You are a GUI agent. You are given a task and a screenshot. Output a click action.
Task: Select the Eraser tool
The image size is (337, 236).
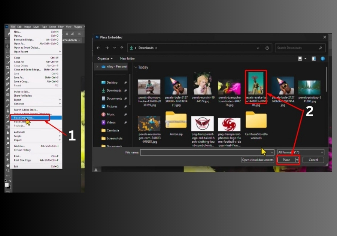click(8, 122)
